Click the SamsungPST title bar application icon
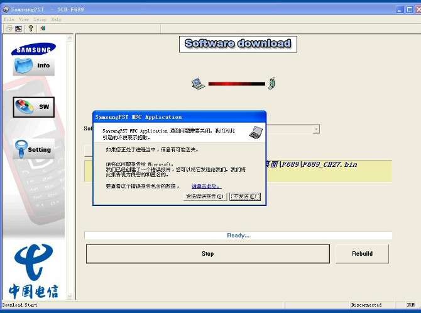 click(6, 9)
